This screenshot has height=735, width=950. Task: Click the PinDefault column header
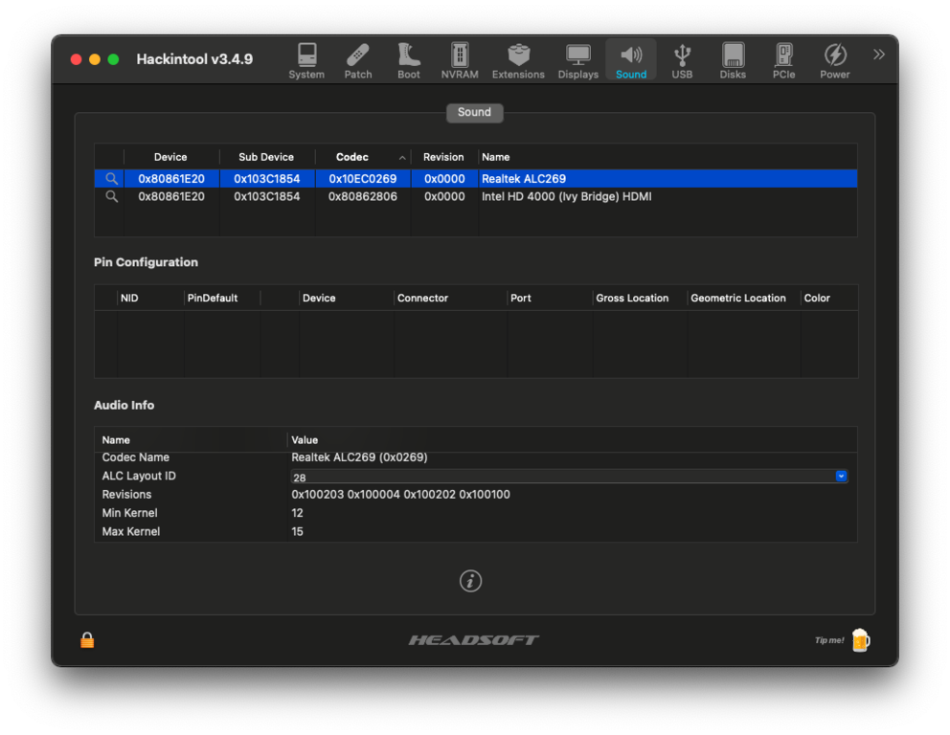pos(213,298)
